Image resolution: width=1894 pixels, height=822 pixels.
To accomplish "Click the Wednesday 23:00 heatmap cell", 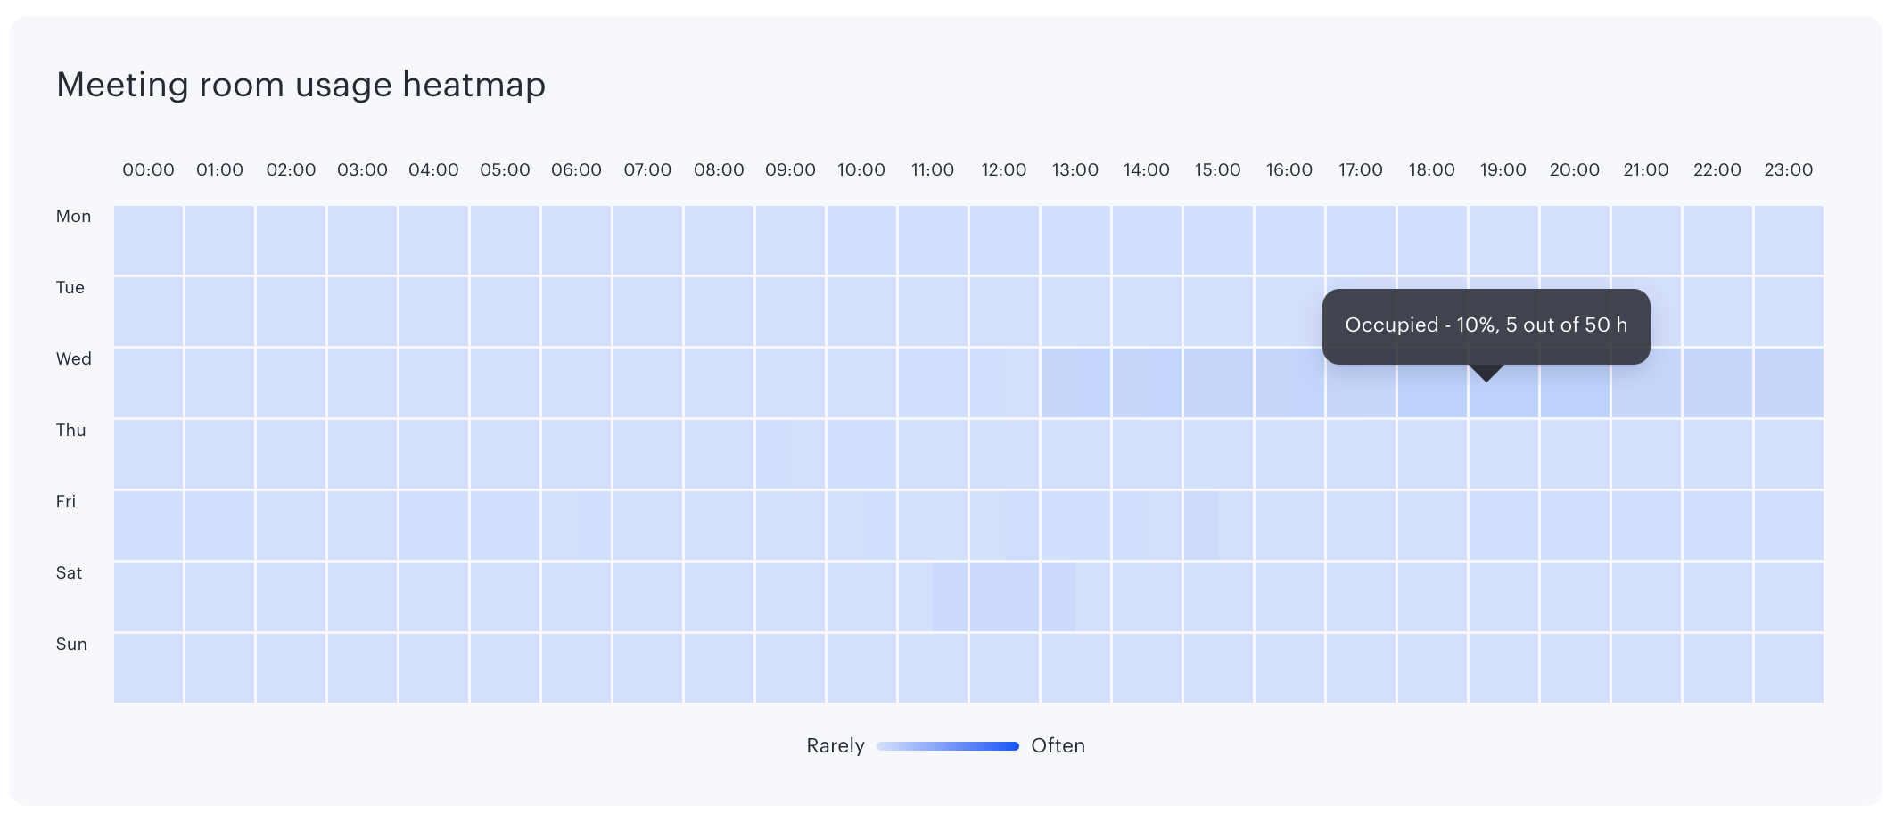I will tap(1789, 382).
